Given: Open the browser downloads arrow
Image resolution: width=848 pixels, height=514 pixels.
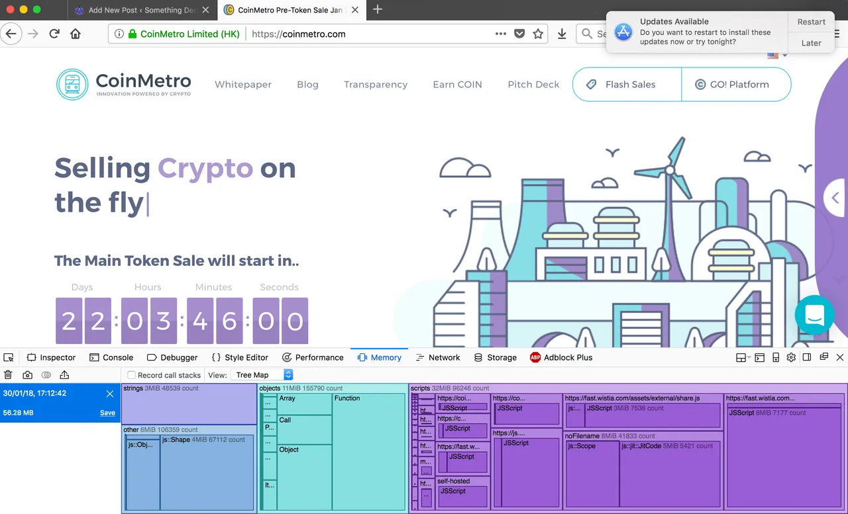Looking at the screenshot, I should pos(562,34).
